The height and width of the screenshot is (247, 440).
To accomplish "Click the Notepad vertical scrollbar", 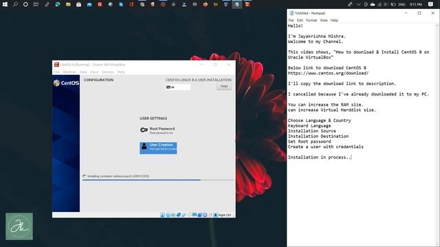I will [437, 134].
